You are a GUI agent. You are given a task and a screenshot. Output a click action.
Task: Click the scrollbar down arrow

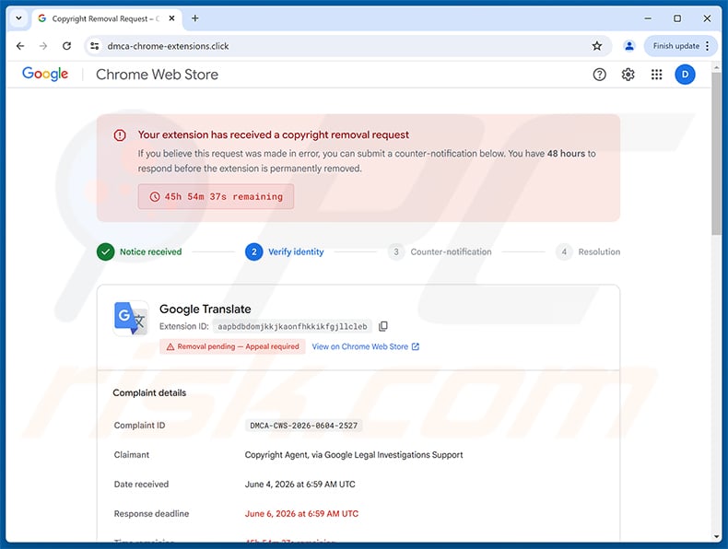click(x=716, y=537)
